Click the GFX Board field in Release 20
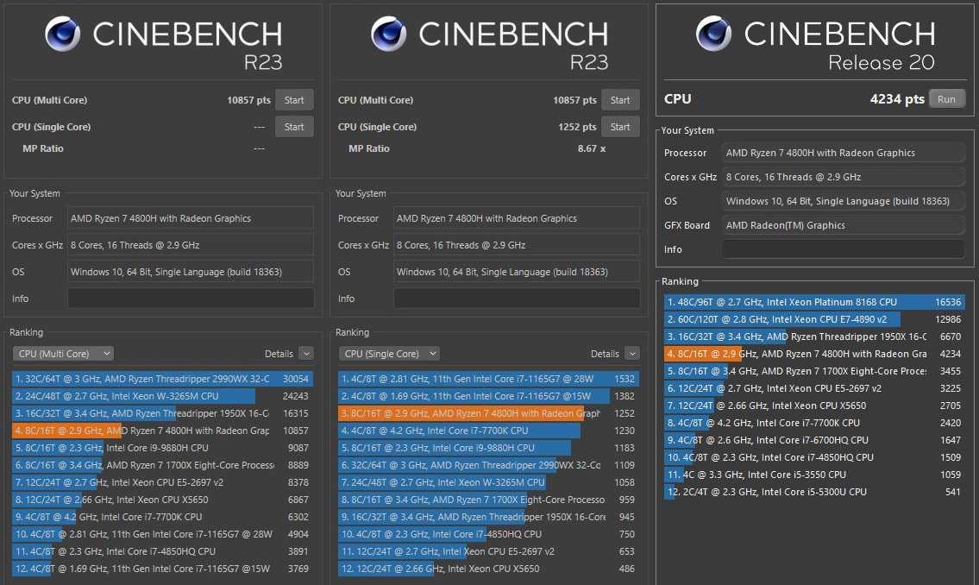Image resolution: width=979 pixels, height=585 pixels. point(843,225)
